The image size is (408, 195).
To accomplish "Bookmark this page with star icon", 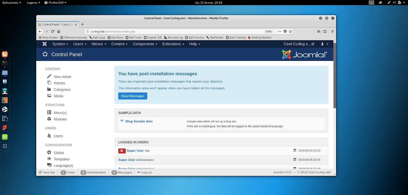I will pyautogui.click(x=290, y=31).
